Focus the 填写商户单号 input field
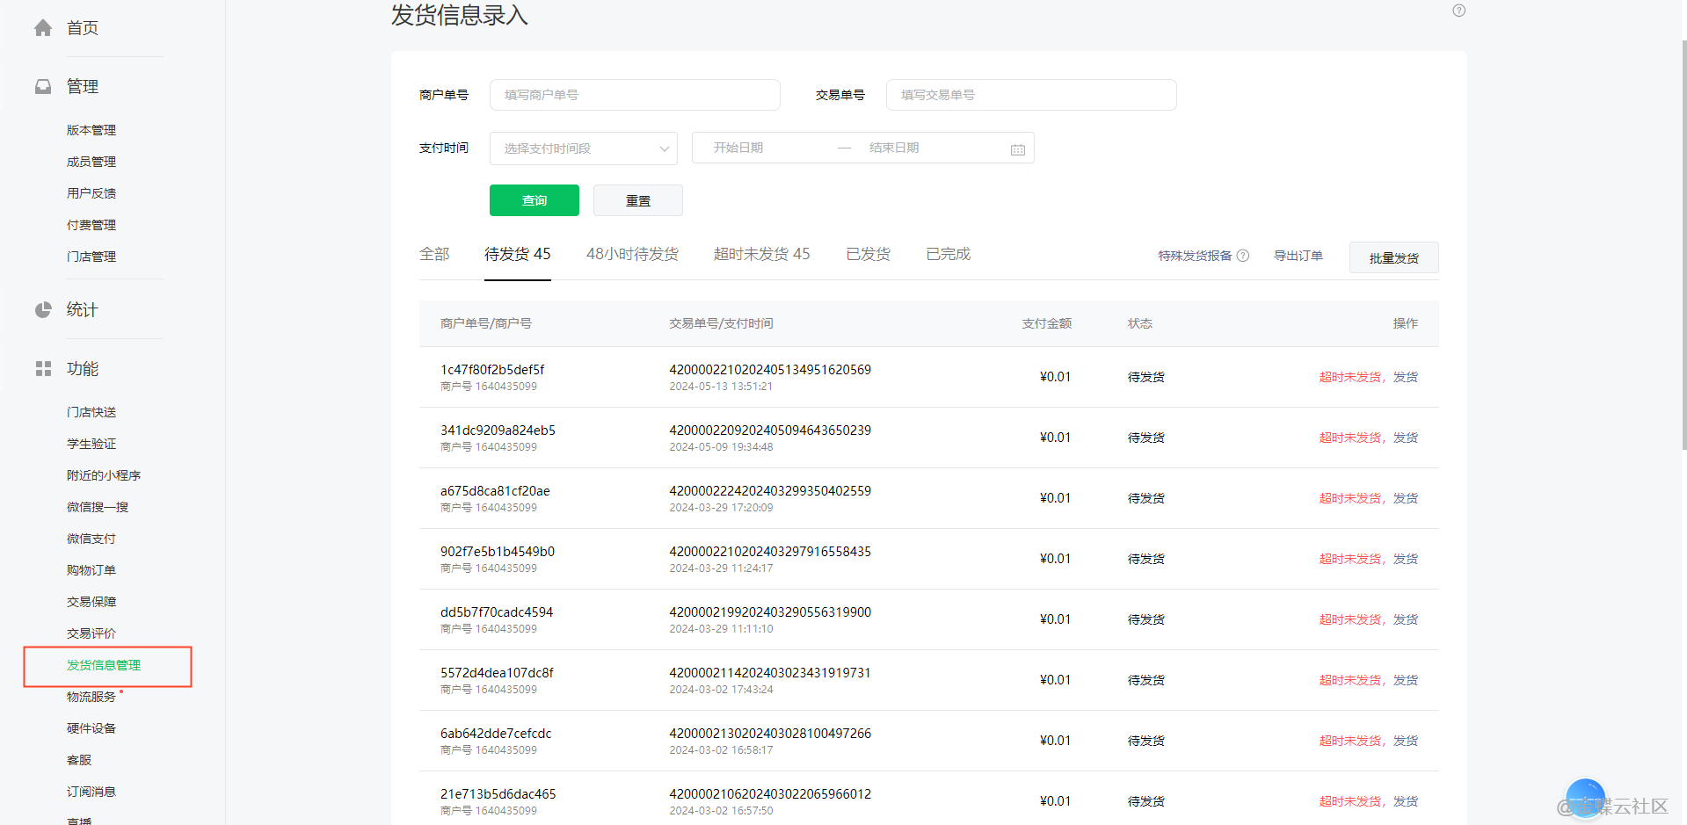This screenshot has height=825, width=1687. 634,95
